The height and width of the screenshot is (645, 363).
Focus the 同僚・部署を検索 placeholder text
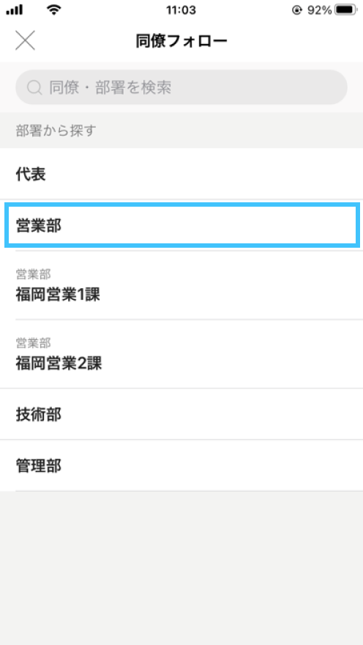point(110,87)
